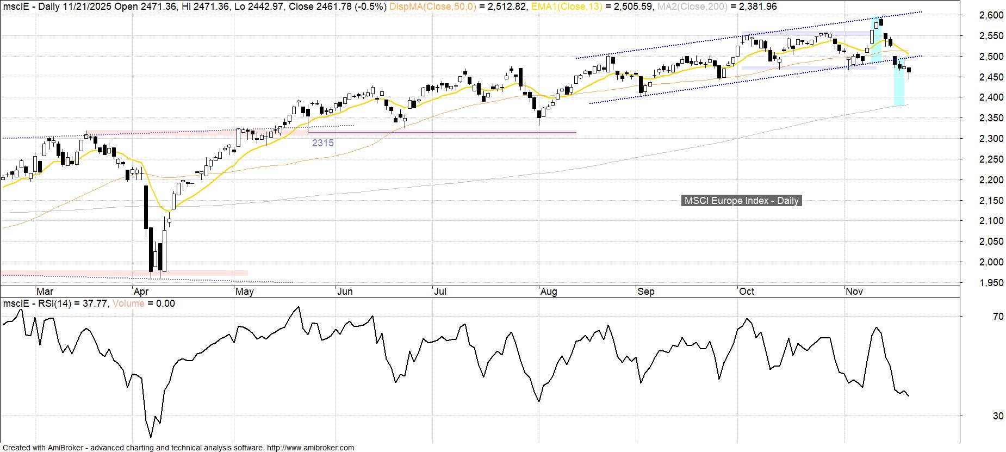
Task: Click the 2315 support level label
Action: (322, 143)
